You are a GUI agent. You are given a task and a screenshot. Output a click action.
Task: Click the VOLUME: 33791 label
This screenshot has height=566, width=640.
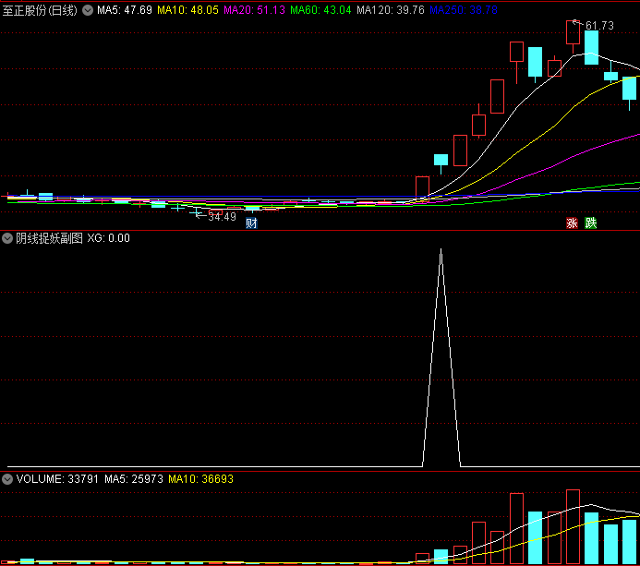[x=57, y=479]
